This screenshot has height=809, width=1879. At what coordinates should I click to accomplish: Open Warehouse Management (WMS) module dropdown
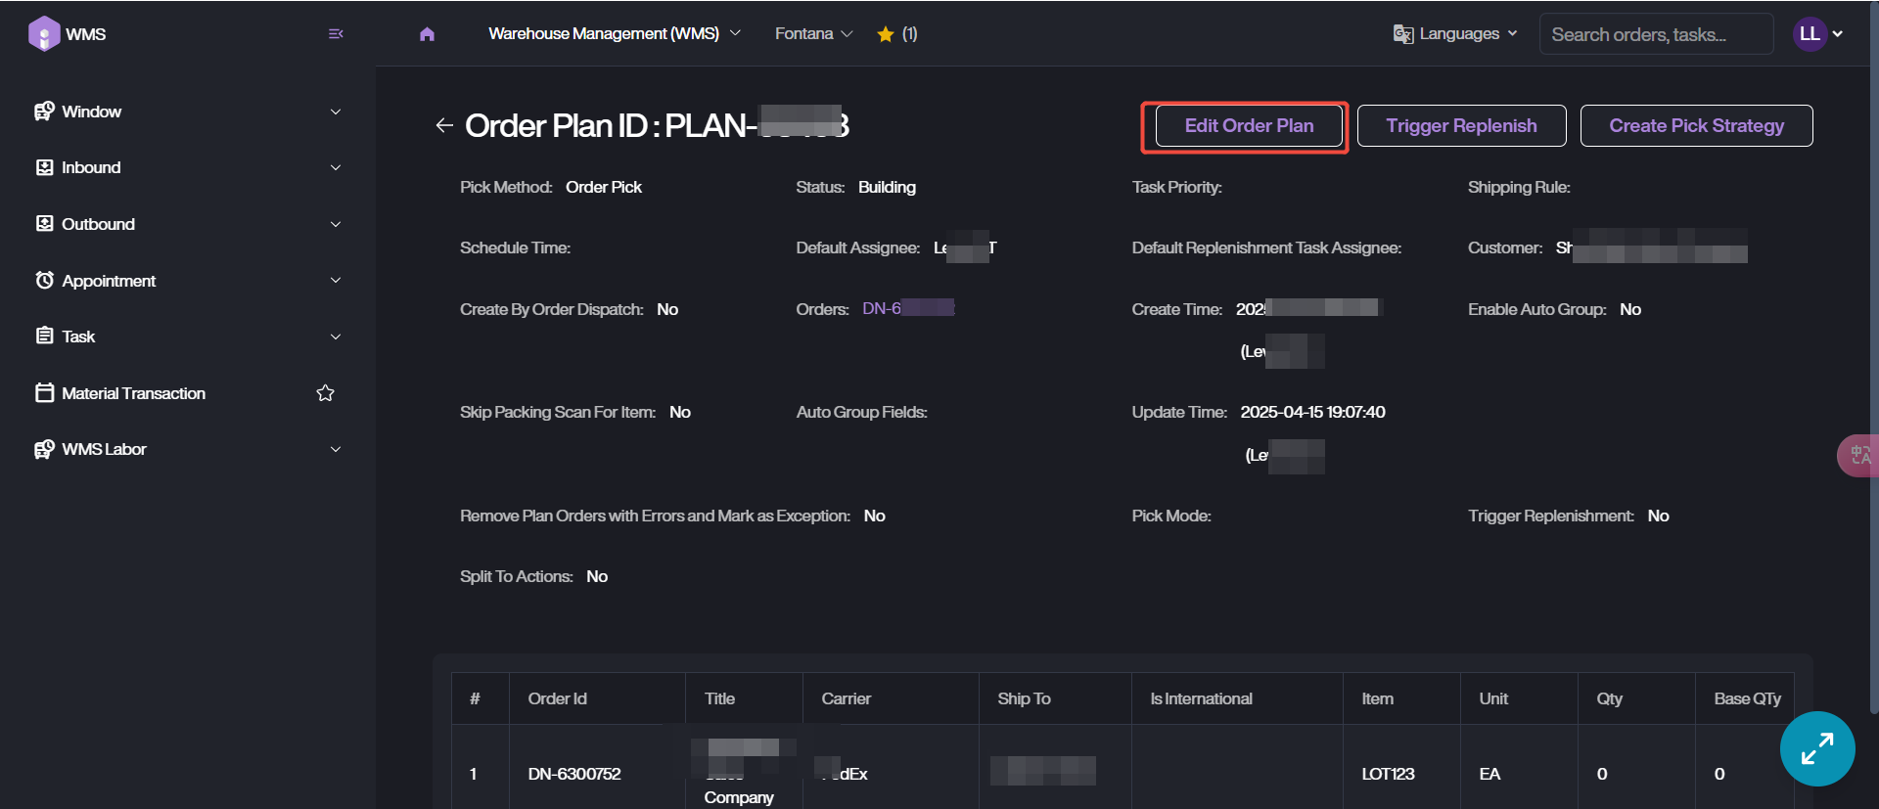pos(614,34)
